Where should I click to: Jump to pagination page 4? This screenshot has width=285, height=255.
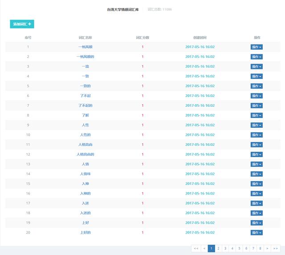[232, 248]
